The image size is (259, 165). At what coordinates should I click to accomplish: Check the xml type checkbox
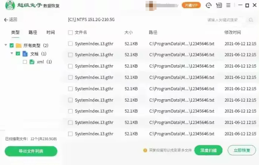(x=25, y=62)
